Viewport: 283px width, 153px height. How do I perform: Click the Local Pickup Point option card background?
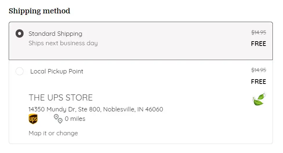[141, 102]
